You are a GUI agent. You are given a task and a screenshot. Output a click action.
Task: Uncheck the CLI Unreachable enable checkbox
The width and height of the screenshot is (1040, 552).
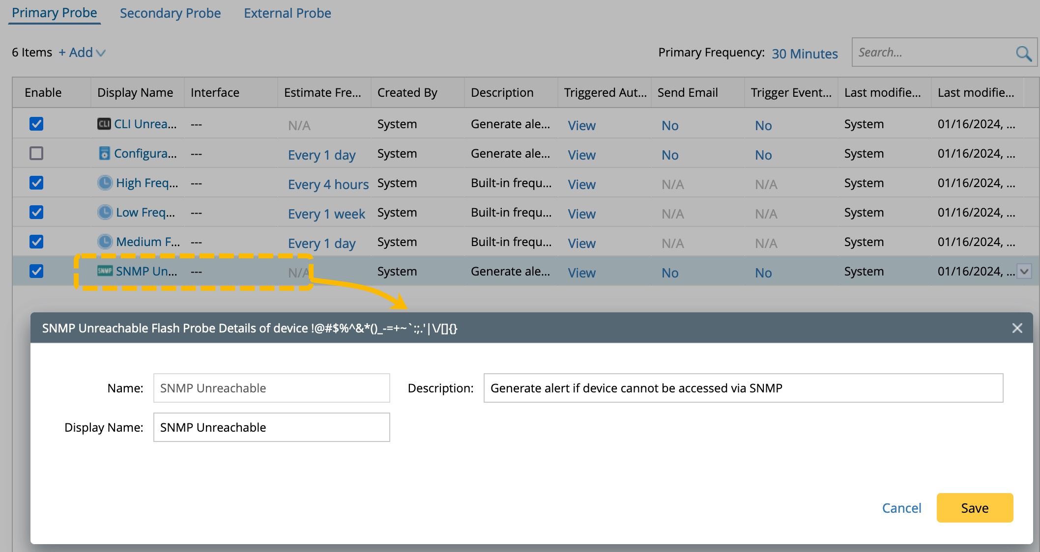pos(36,124)
